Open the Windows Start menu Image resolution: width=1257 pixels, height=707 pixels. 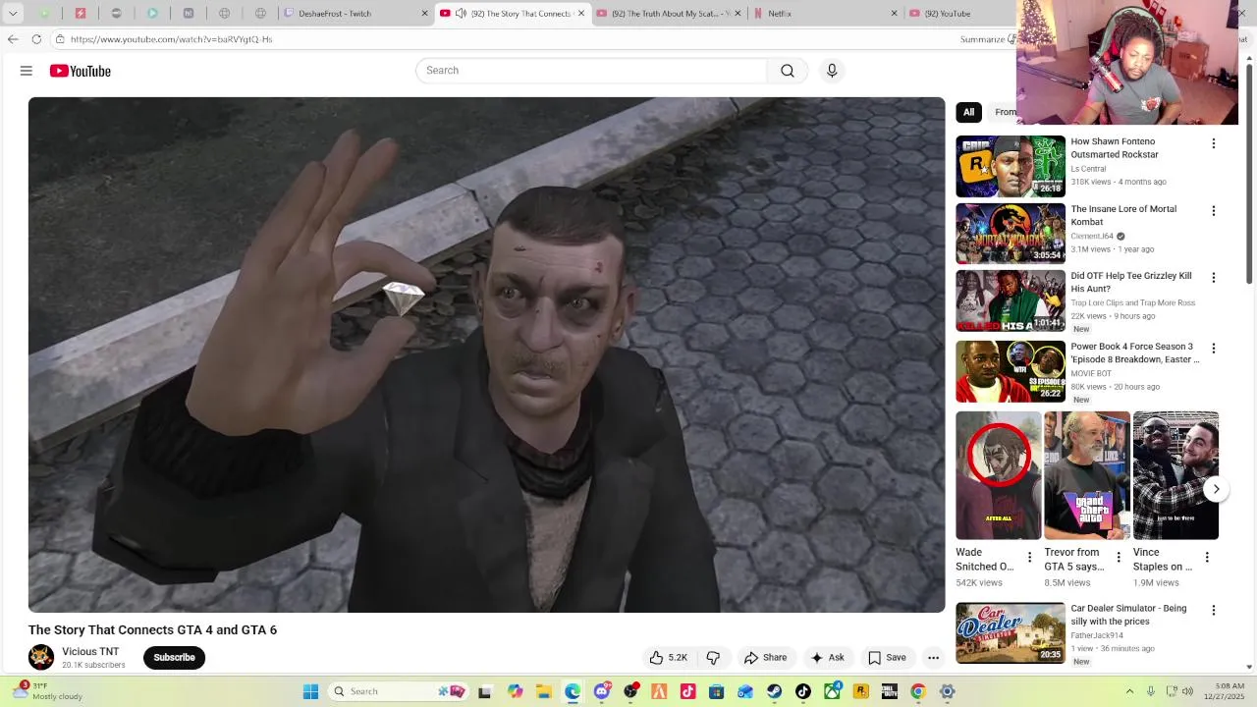(x=310, y=691)
